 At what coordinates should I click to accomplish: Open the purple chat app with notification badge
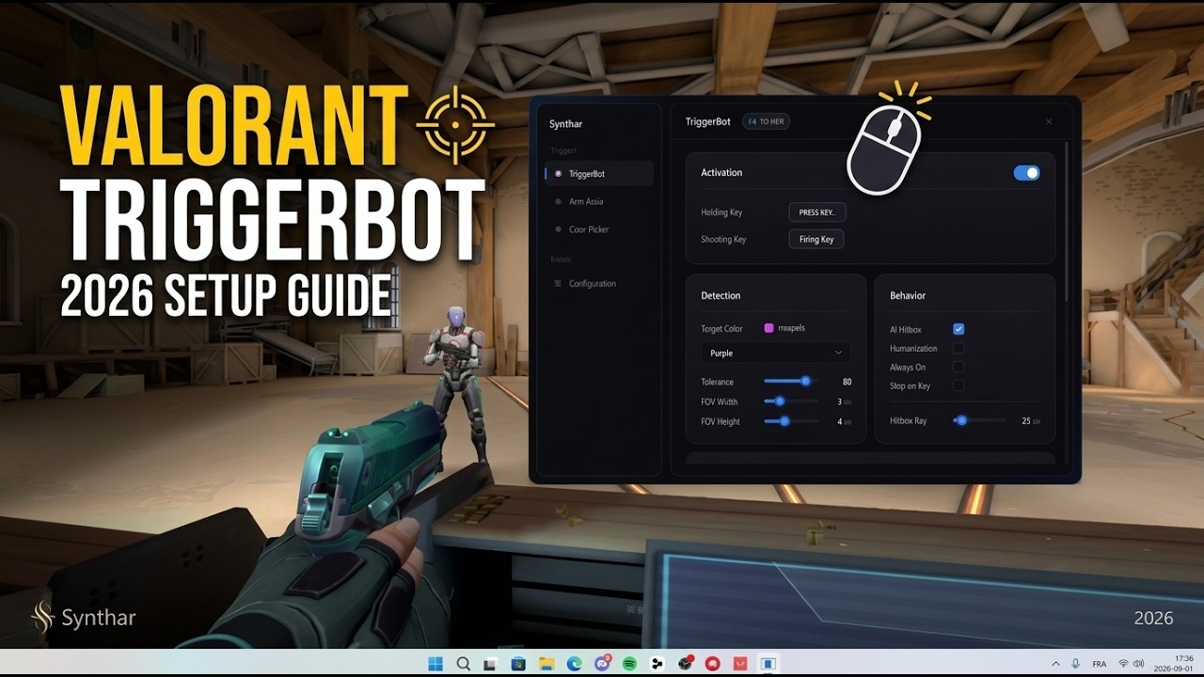pyautogui.click(x=602, y=663)
